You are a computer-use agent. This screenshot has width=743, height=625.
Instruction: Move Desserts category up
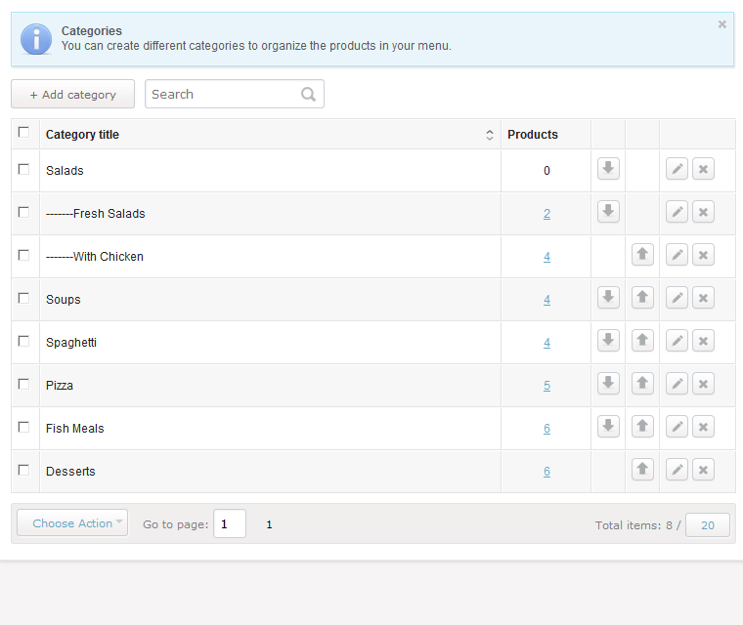coord(642,470)
